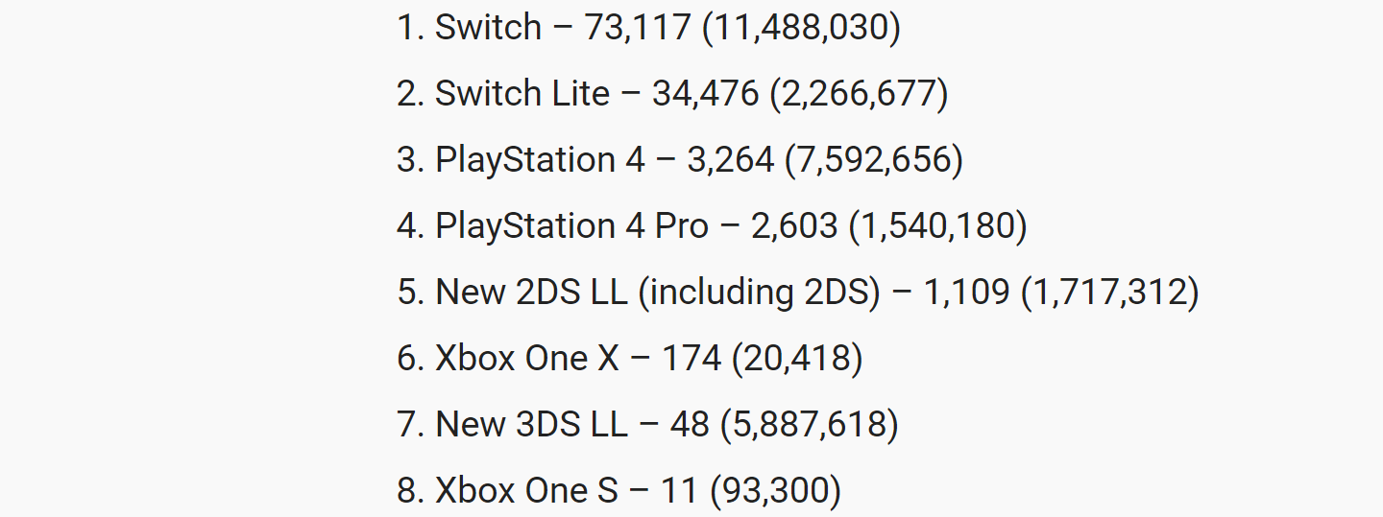Click the total 11,488,030 in parentheses
This screenshot has width=1383, height=517.
(802, 28)
